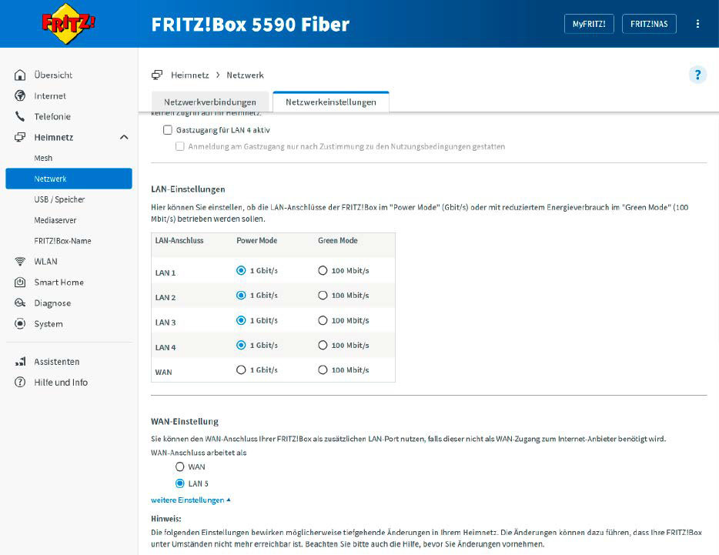Select 100 Mbit/s for LAN 4
This screenshot has width=719, height=555.
coord(323,345)
